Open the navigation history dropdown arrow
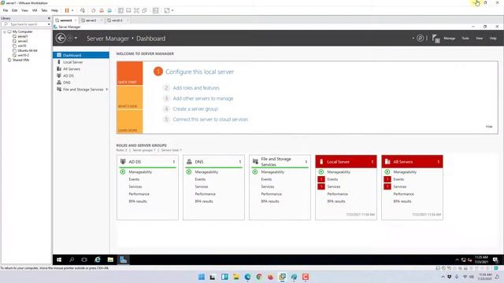 pos(76,39)
